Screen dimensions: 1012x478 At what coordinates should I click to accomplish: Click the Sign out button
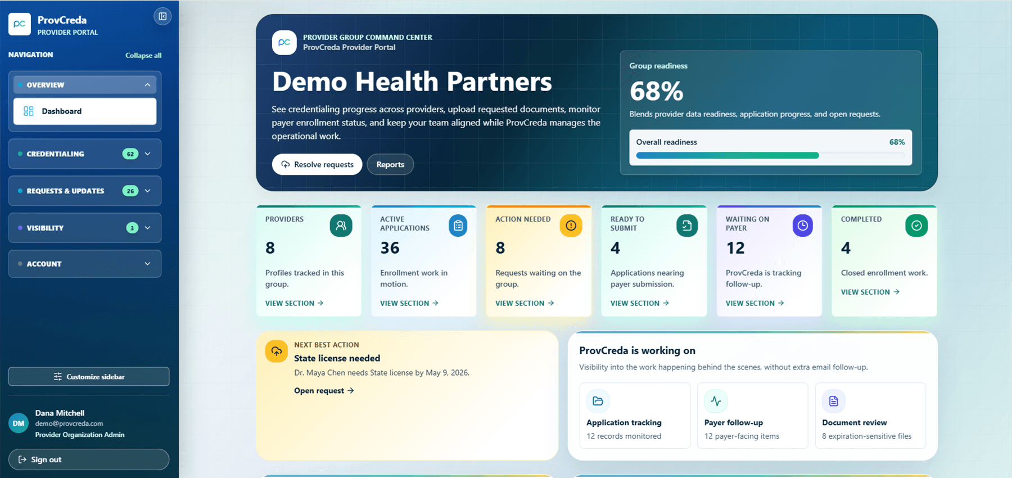click(89, 459)
